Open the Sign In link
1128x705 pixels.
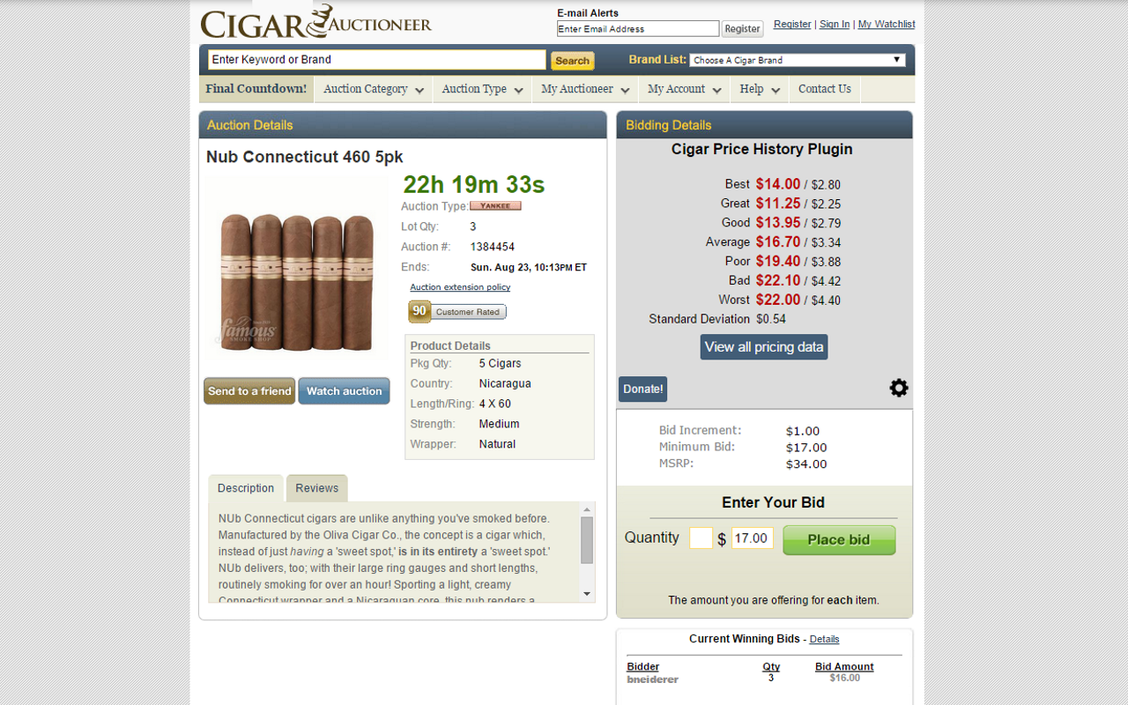coord(835,24)
